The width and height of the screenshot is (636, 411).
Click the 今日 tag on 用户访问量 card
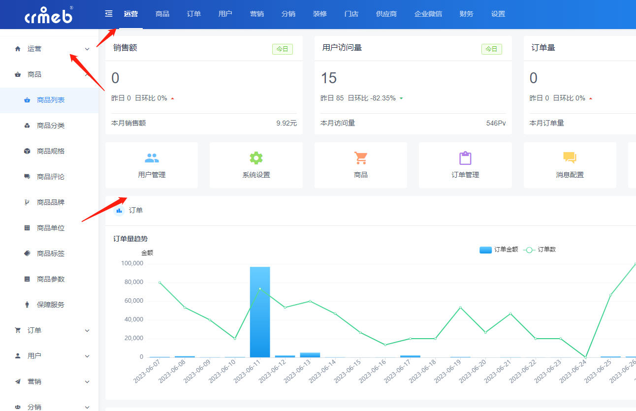492,49
